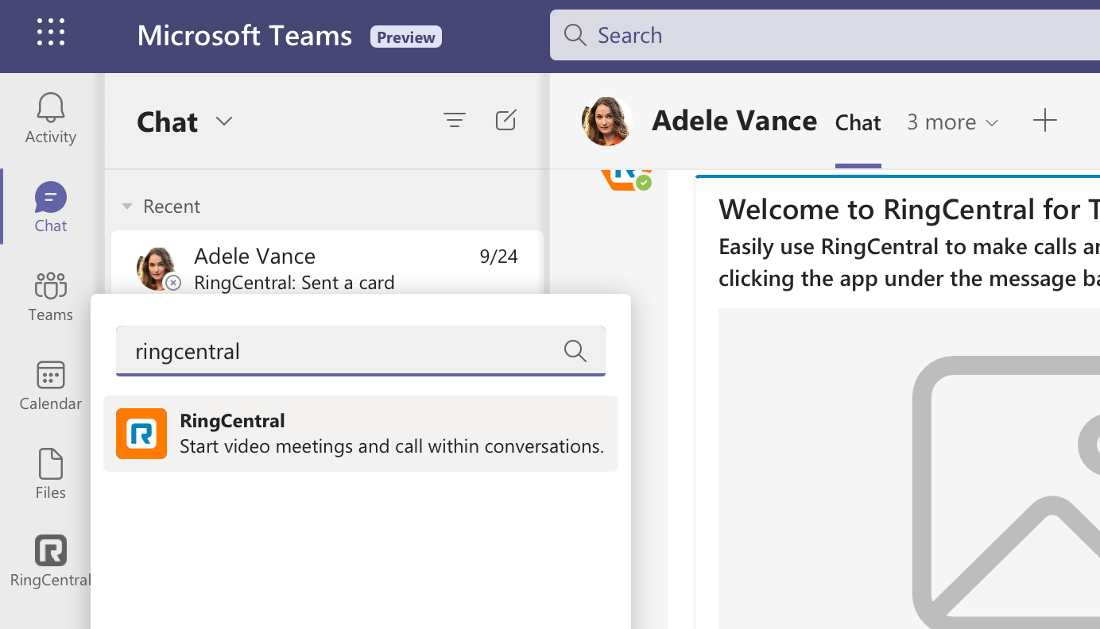Open the Activity feed
Image resolution: width=1100 pixels, height=629 pixels.
click(50, 118)
